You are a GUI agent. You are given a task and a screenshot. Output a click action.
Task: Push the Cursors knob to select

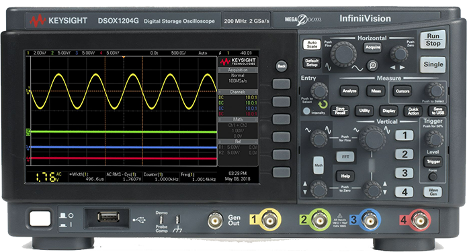tap(435, 91)
